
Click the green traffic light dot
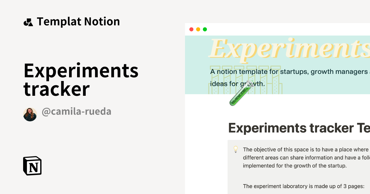(205, 29)
